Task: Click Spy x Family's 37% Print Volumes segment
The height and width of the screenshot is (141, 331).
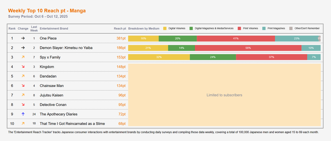Action: click(x=272, y=57)
